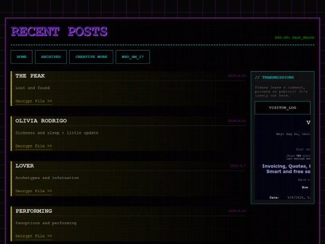
Task: Open the PERFORMING post title
Action: (34, 211)
